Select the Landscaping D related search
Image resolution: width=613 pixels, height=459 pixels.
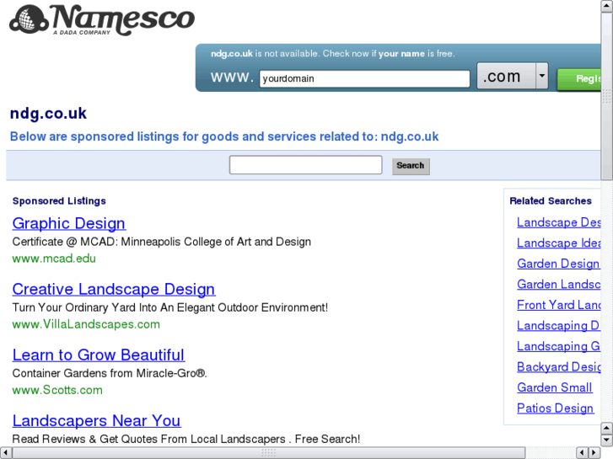coord(559,326)
